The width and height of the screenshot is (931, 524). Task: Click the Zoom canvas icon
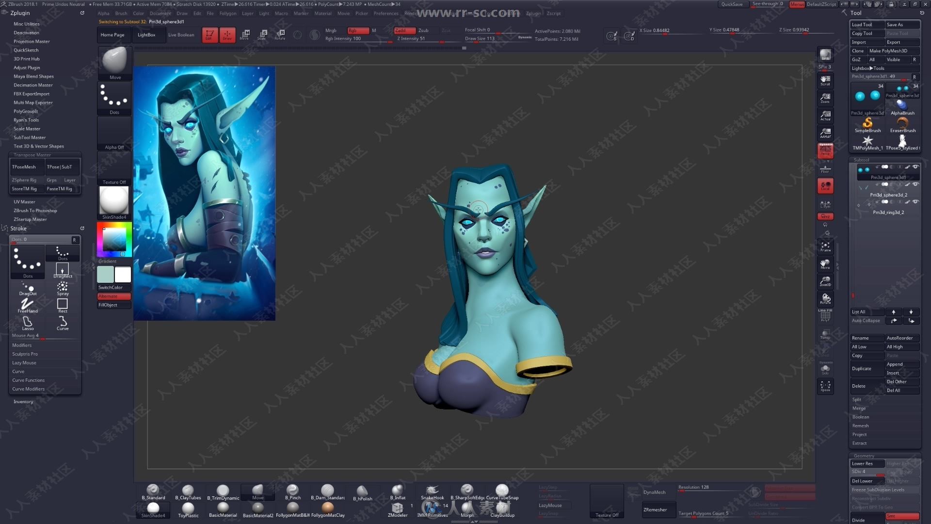[825, 98]
